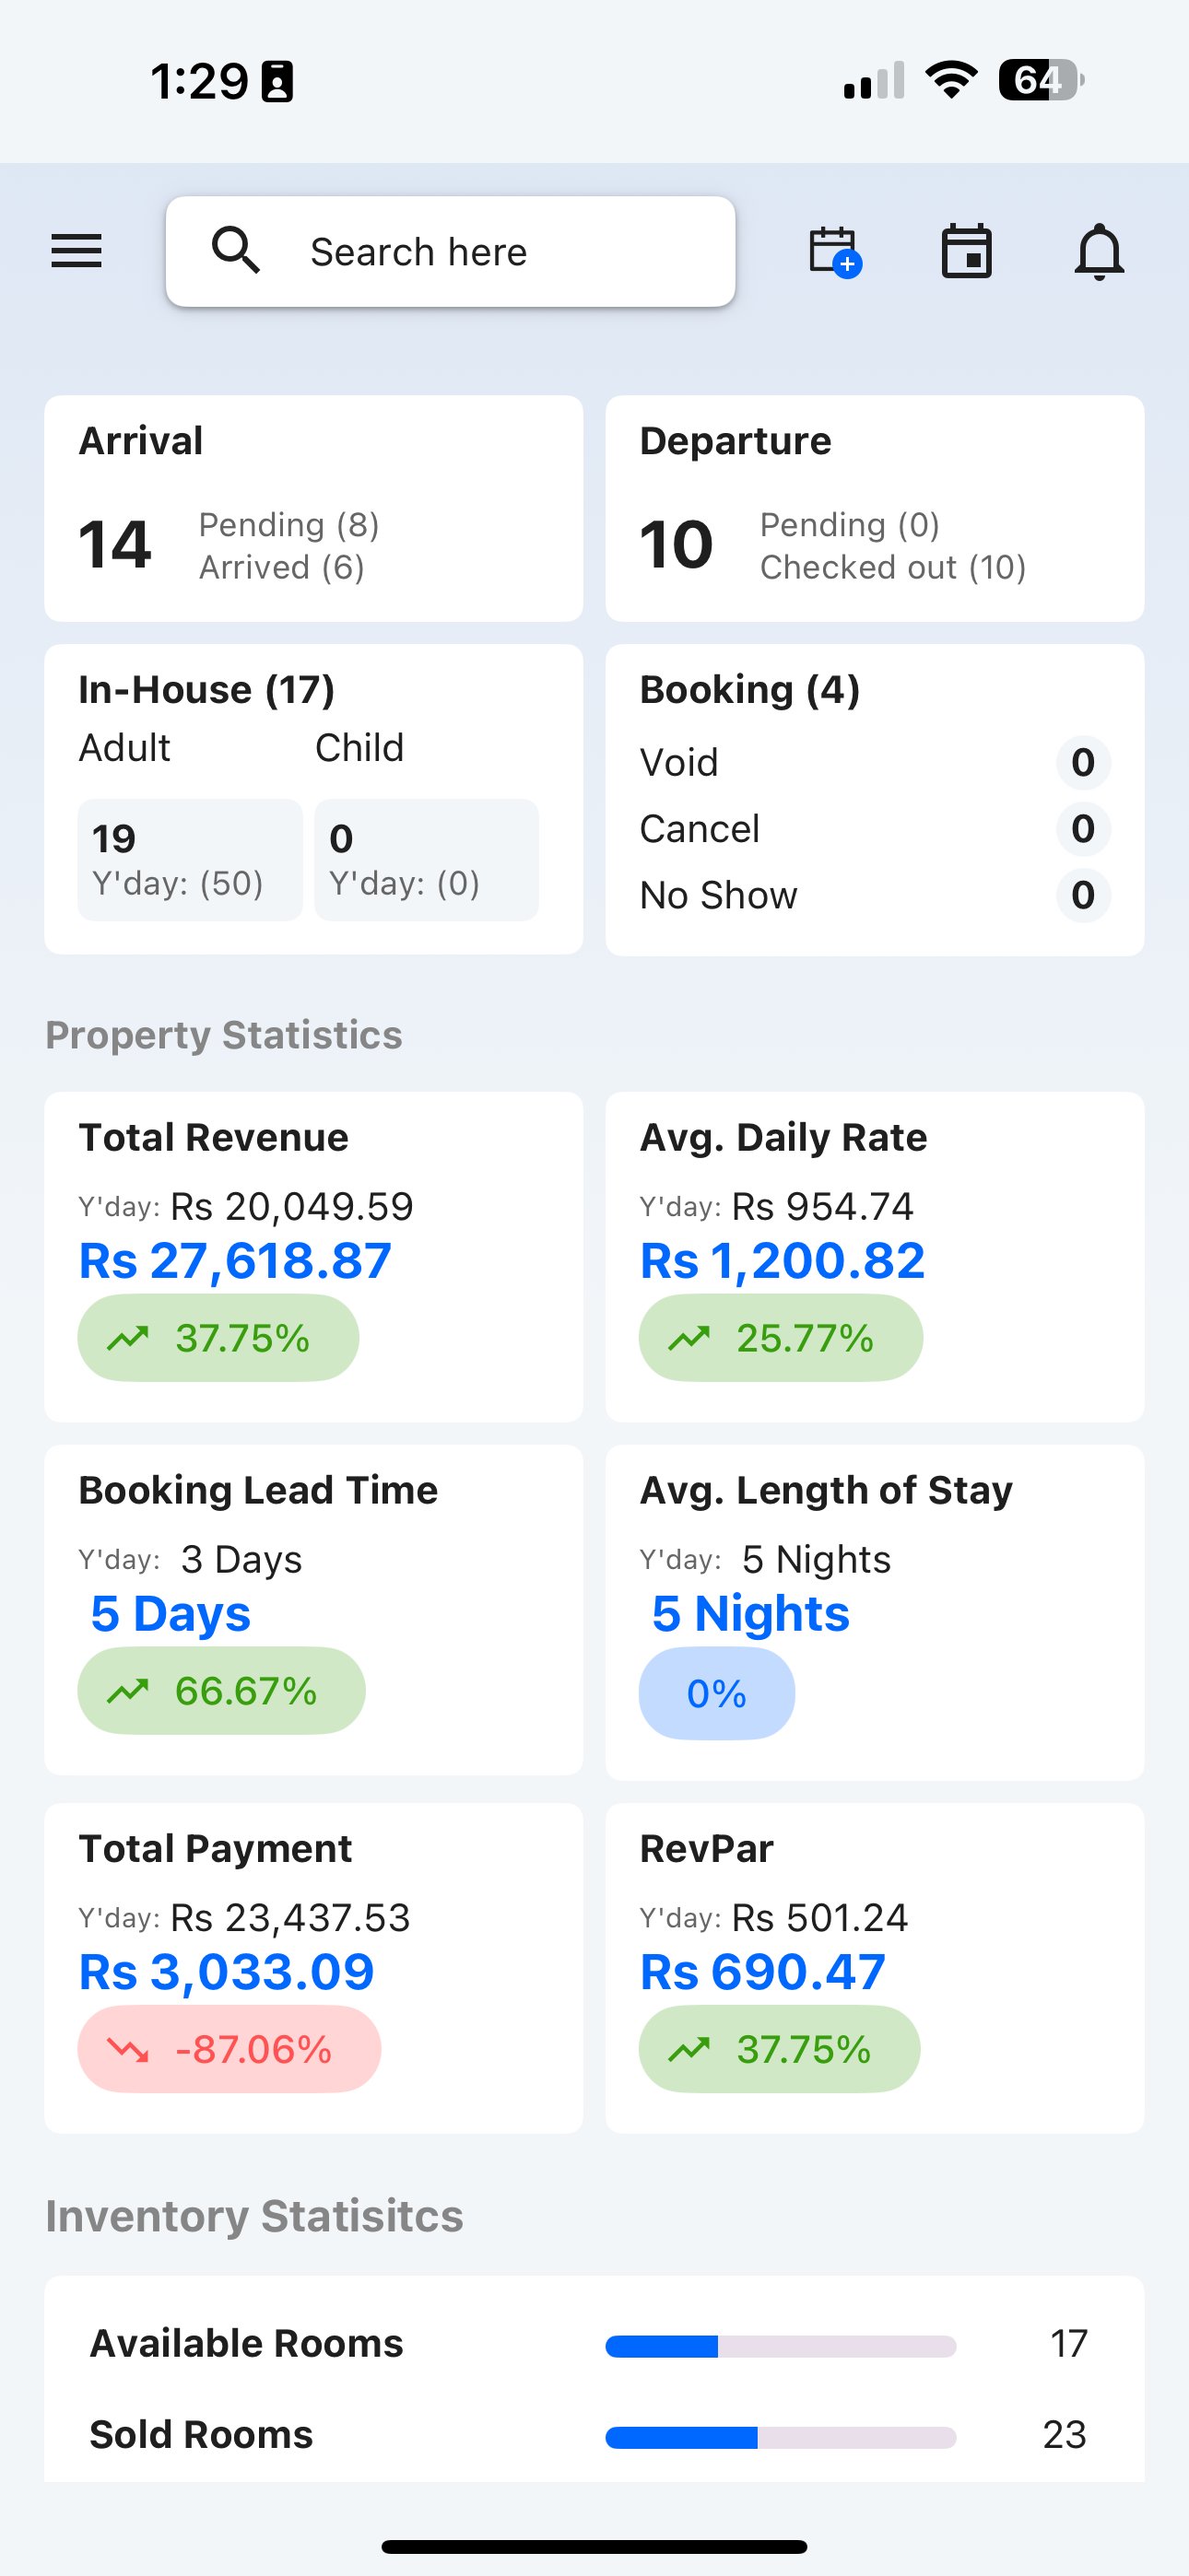Tap the trend arrow on Booking Lead Time

[x=128, y=1691]
